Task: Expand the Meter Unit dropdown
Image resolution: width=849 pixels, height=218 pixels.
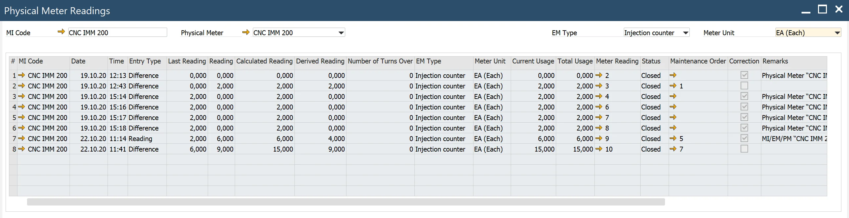Action: [x=837, y=33]
